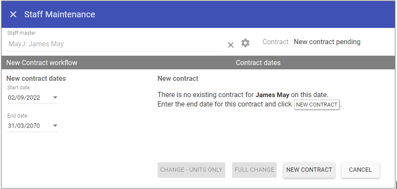This screenshot has height=189, width=397.
Task: Click the End date value 31/03/2070
Action: 24,126
